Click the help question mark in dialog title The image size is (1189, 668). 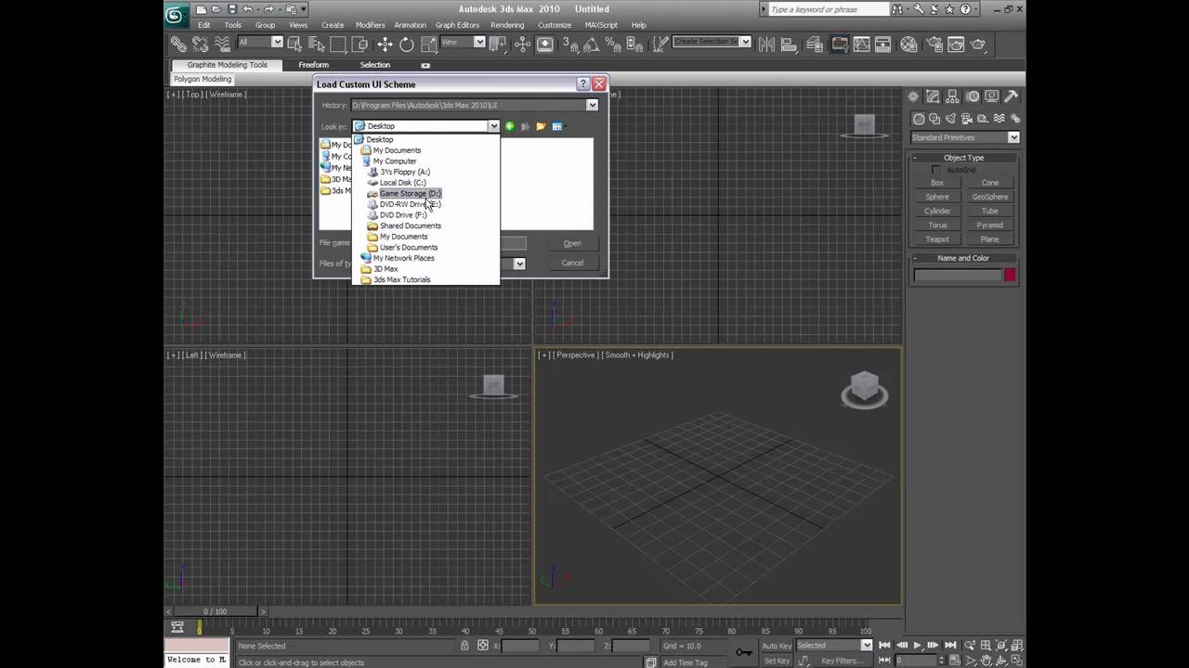pos(583,83)
